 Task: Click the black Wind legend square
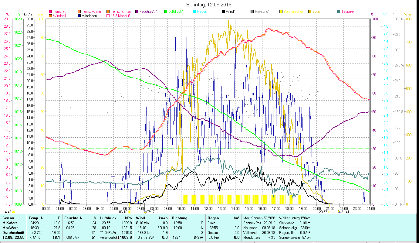223,12
